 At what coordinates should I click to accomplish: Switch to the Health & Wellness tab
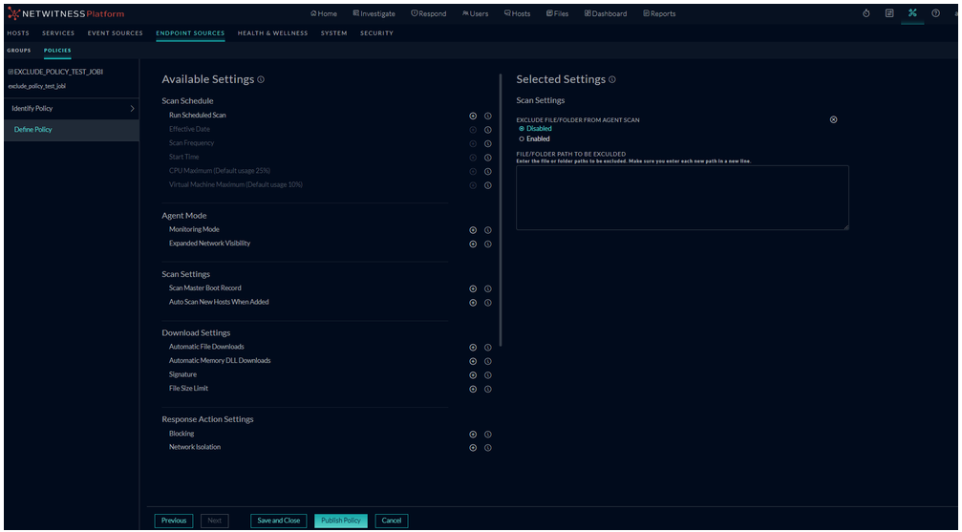pos(273,33)
